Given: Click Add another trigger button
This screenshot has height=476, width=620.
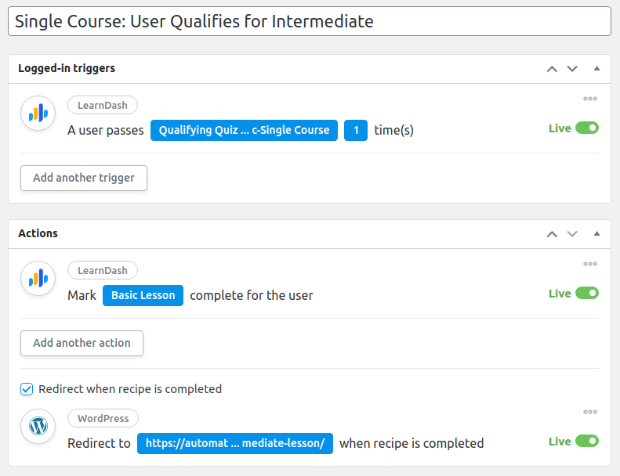Looking at the screenshot, I should 84,178.
